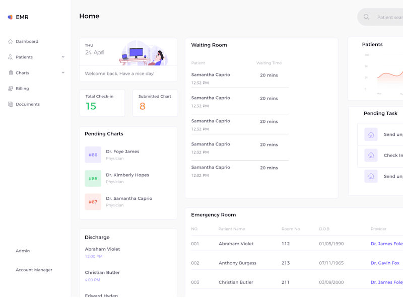
Task: Click row number 001 in Emergency Room
Action: tap(195, 244)
